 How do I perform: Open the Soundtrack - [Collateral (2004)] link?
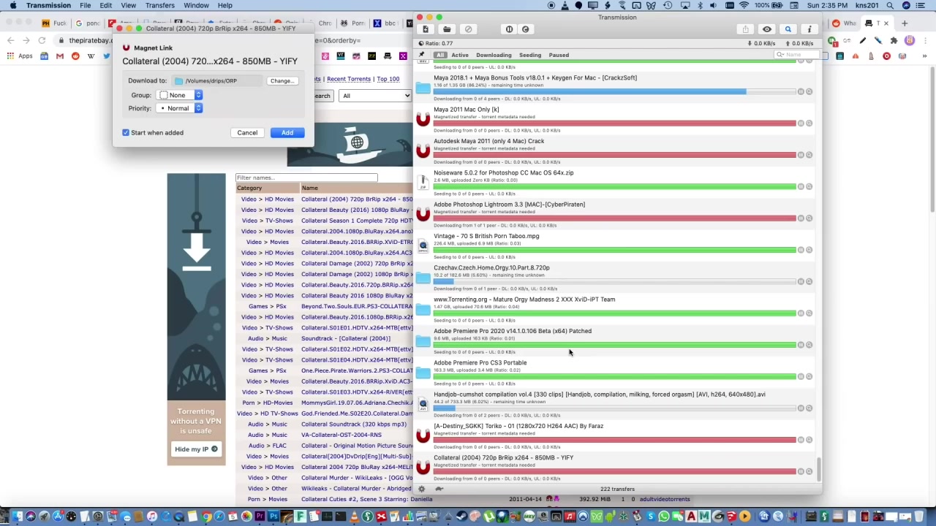point(346,338)
